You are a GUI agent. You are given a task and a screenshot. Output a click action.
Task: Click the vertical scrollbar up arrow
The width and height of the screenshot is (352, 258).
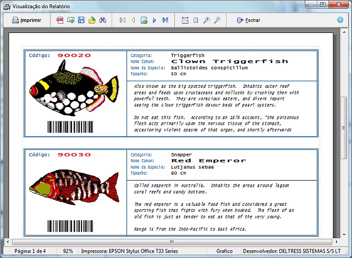[x=344, y=32]
